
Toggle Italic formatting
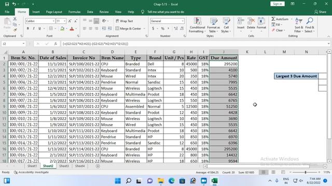click(x=34, y=28)
